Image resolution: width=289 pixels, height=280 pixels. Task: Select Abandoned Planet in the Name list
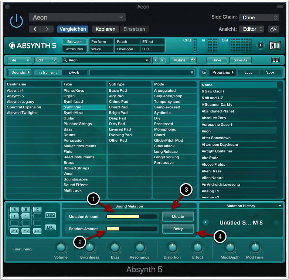217,111
